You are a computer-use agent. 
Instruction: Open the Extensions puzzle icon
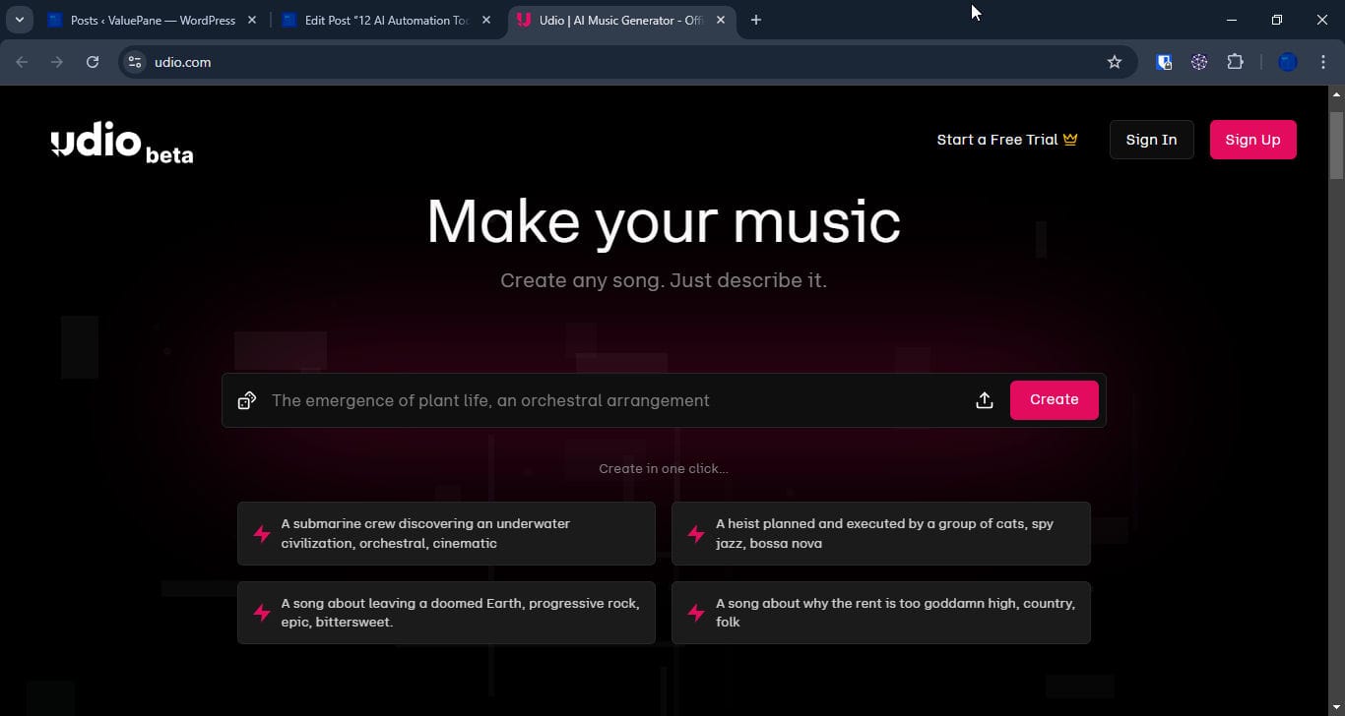(x=1235, y=62)
